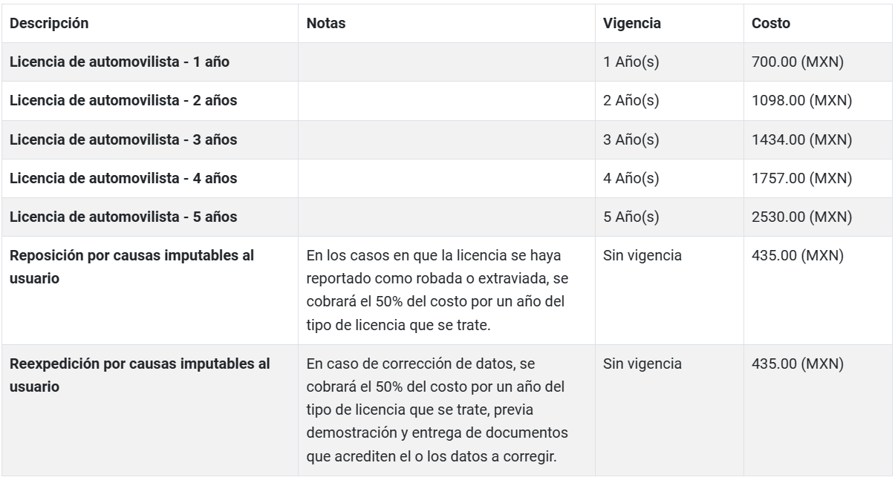Screen dimensions: 895x480
Task: Select Licencia de automovilista - 5 años
Action: point(123,217)
